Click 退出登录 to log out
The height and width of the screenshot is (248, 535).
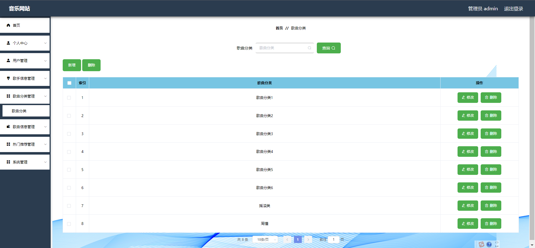click(514, 9)
